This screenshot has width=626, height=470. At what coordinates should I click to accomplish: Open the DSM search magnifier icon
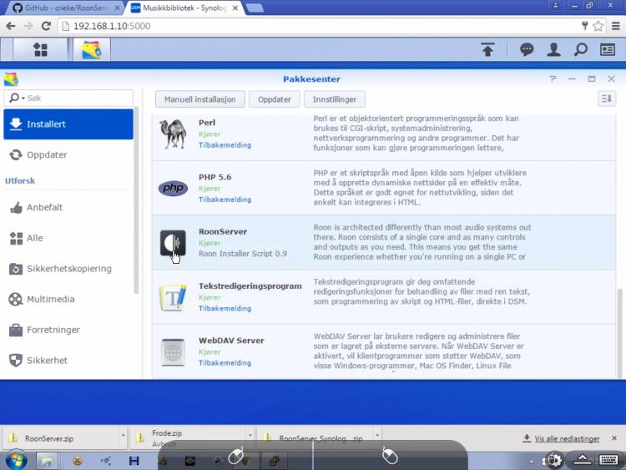pos(580,49)
